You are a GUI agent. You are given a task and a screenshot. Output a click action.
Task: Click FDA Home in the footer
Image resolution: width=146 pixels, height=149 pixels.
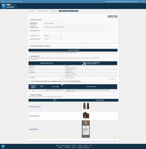click(58, 146)
